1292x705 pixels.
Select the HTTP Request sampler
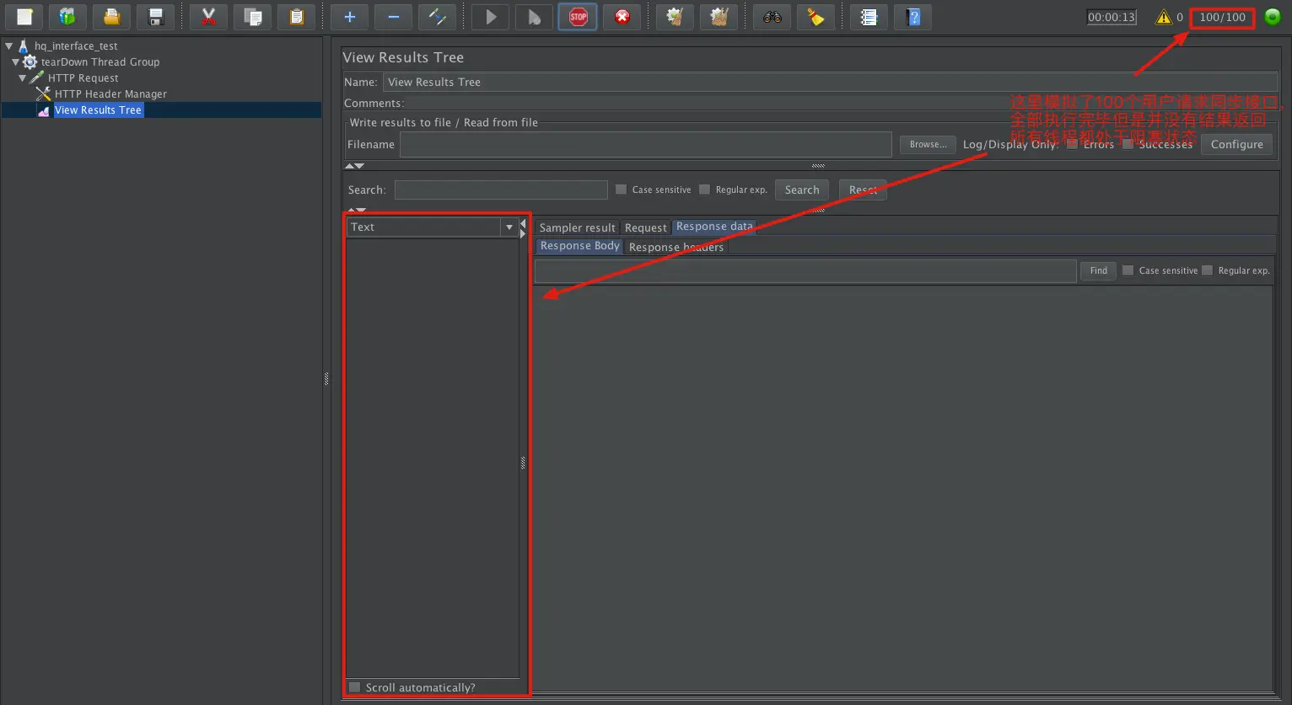click(83, 78)
